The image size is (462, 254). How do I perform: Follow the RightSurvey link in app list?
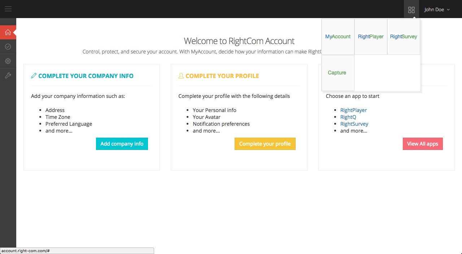point(354,124)
